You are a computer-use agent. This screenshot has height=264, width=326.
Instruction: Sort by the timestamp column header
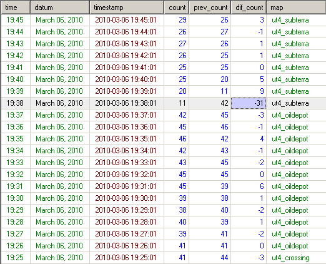[127, 8]
